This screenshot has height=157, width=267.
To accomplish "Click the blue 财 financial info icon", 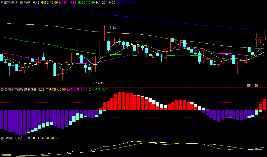I will (249, 85).
